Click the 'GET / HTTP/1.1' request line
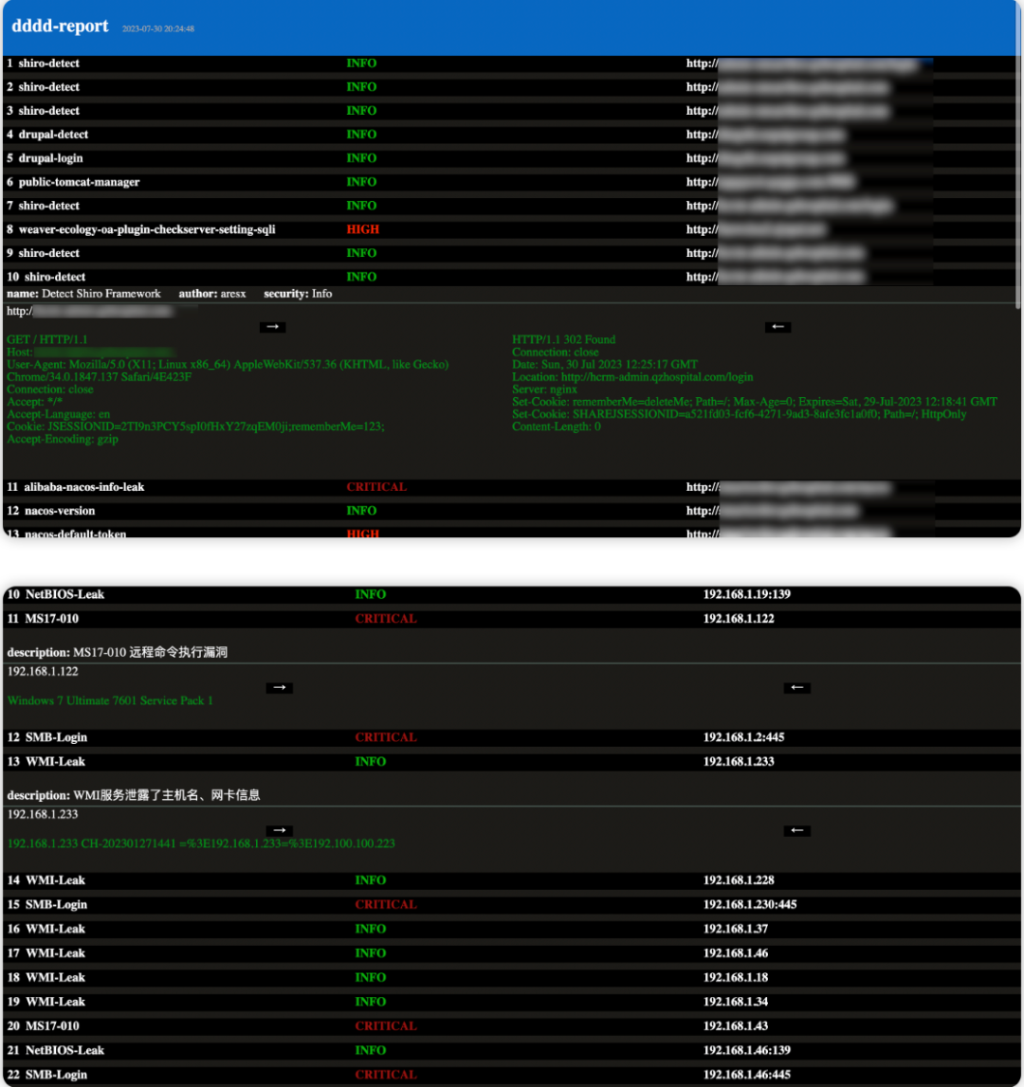This screenshot has width=1024, height=1087. click(47, 339)
